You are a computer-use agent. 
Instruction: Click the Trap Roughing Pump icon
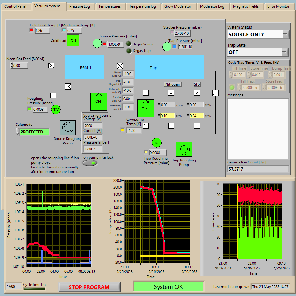pyautogui.click(x=184, y=149)
